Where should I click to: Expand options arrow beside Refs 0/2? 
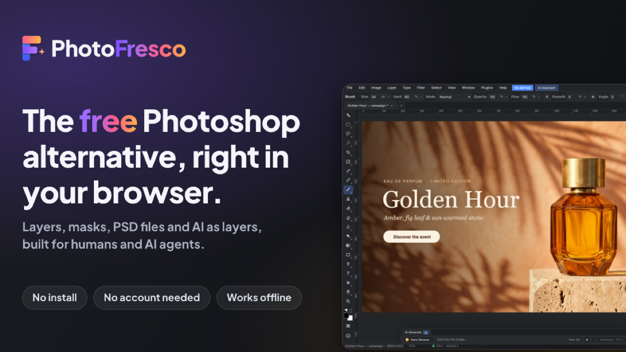tap(587, 339)
